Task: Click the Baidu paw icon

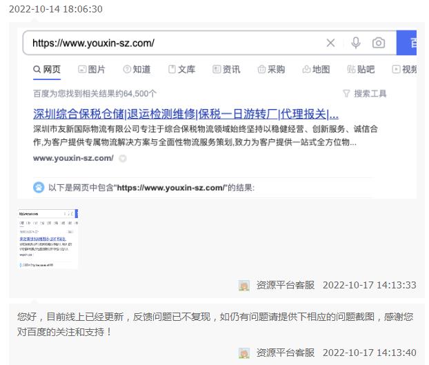Action: pyautogui.click(x=39, y=188)
